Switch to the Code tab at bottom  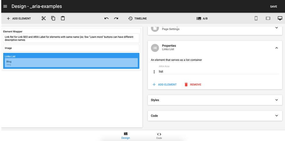[159, 136]
